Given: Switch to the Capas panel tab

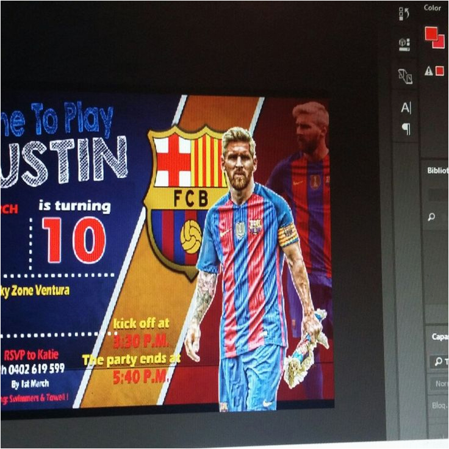Looking at the screenshot, I should pyautogui.click(x=440, y=337).
